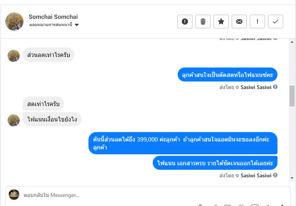Delete the conversation using trash icon
This screenshot has width=296, height=206.
pyautogui.click(x=203, y=22)
